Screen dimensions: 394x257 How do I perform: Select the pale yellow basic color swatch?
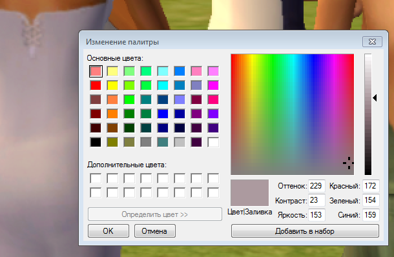pos(112,71)
